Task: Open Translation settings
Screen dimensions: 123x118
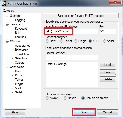Action: [22, 54]
